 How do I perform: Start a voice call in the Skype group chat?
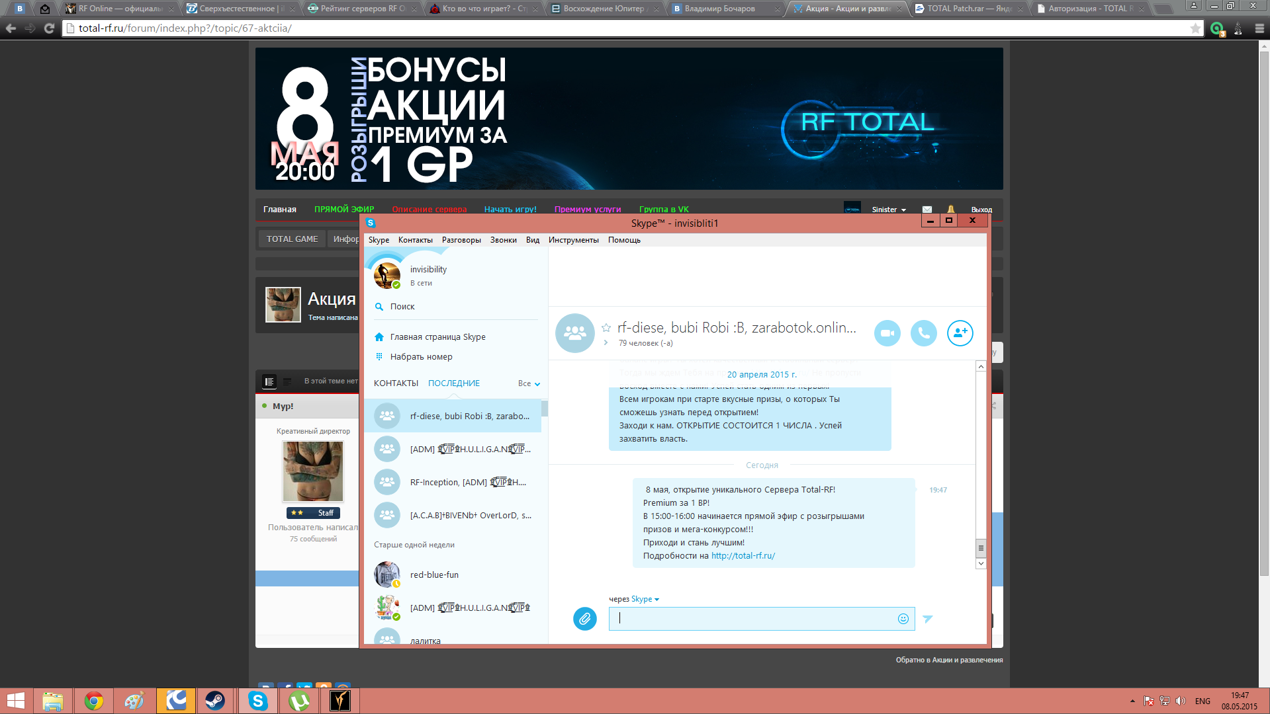tap(924, 333)
